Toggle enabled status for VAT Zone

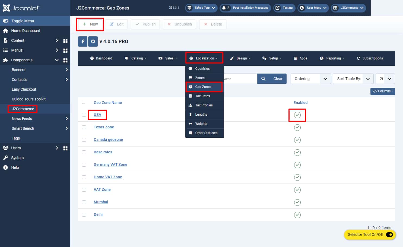297,190
